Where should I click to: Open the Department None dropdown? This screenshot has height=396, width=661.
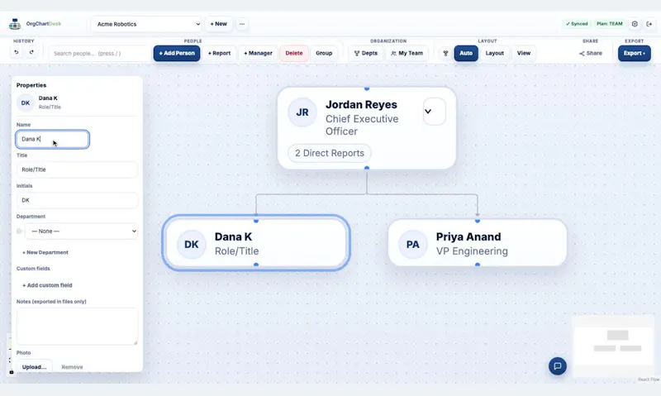tap(81, 231)
